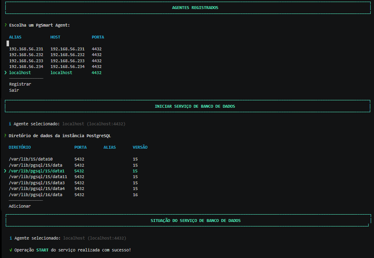Select directory /var/lib/pgsql/15/data
374x258 pixels.
[x=36, y=165]
